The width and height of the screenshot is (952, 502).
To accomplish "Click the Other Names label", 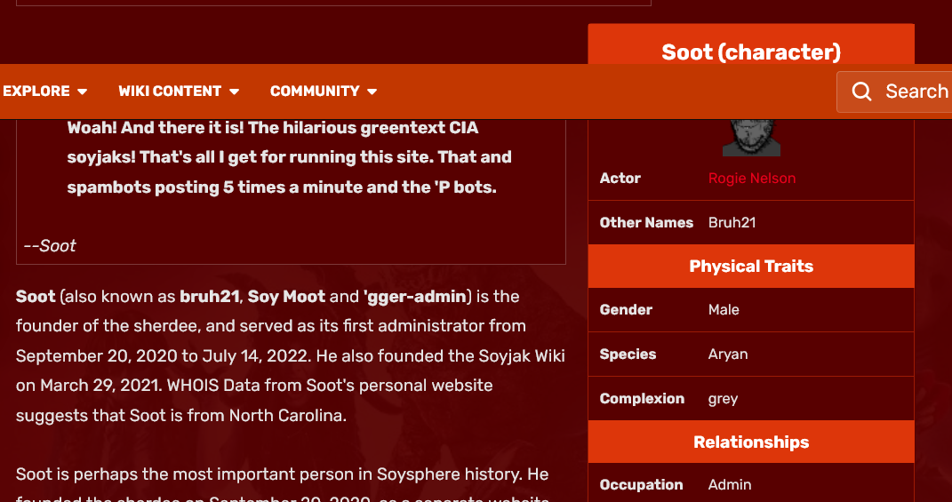I will [x=646, y=222].
